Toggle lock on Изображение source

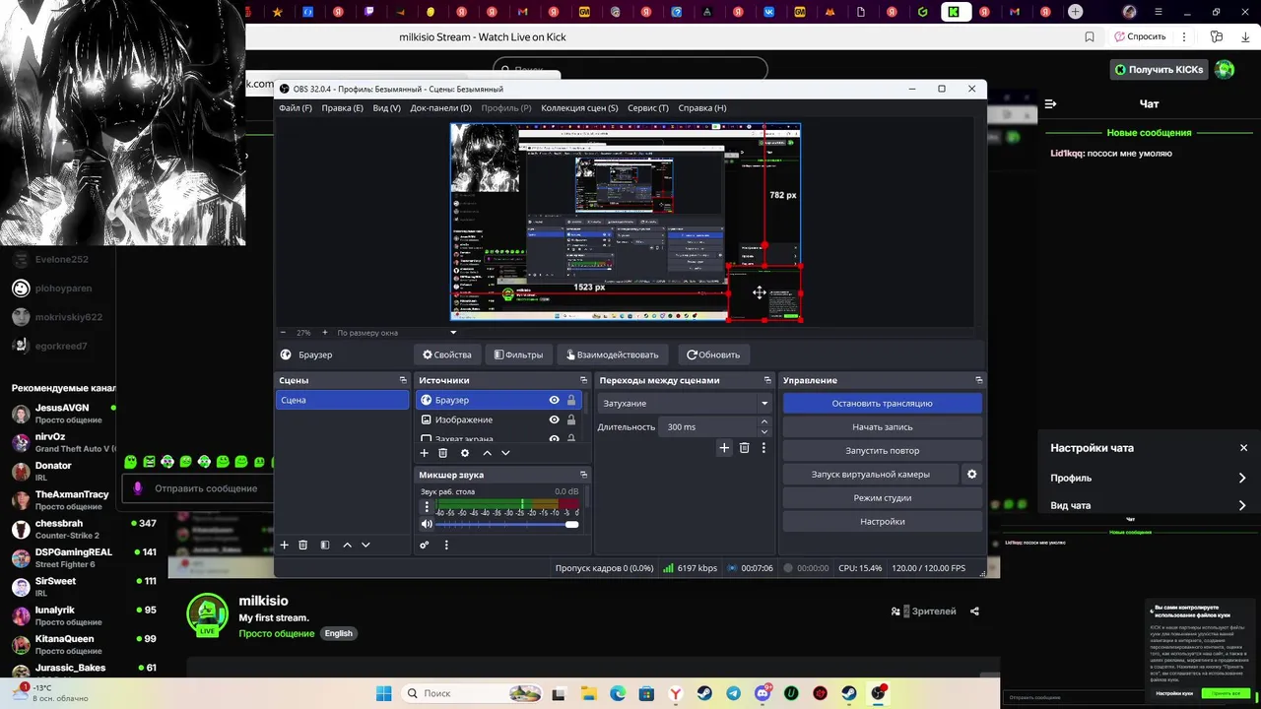(571, 419)
